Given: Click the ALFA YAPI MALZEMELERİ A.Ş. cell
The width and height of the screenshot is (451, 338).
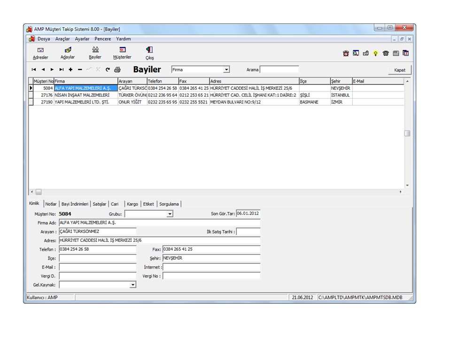Looking at the screenshot, I should (86, 88).
